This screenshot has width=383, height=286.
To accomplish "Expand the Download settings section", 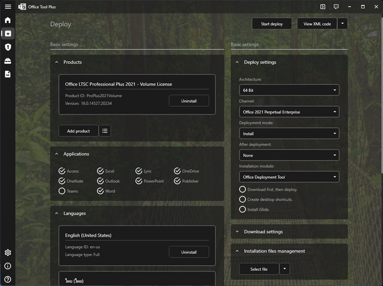I will coord(237,232).
